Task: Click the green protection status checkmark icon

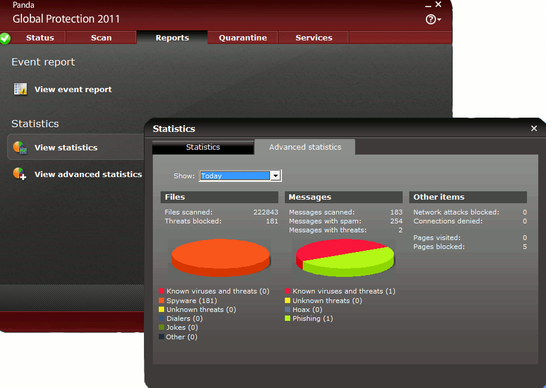Action: tap(5, 38)
